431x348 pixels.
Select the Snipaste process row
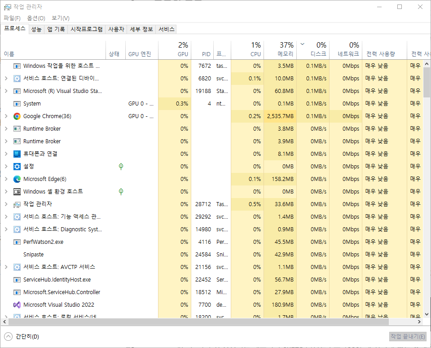pyautogui.click(x=212, y=255)
